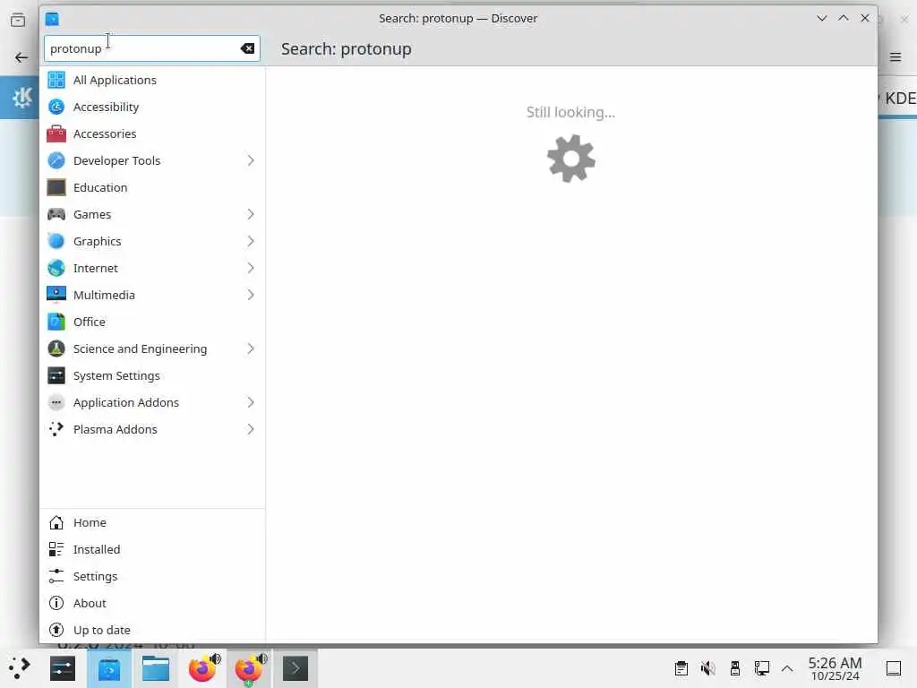Switch to Discover in the taskbar
The width and height of the screenshot is (917, 688).
coord(109,668)
